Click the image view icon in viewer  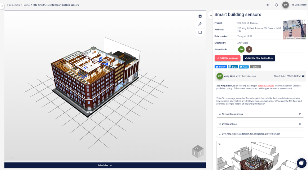tap(200, 16)
